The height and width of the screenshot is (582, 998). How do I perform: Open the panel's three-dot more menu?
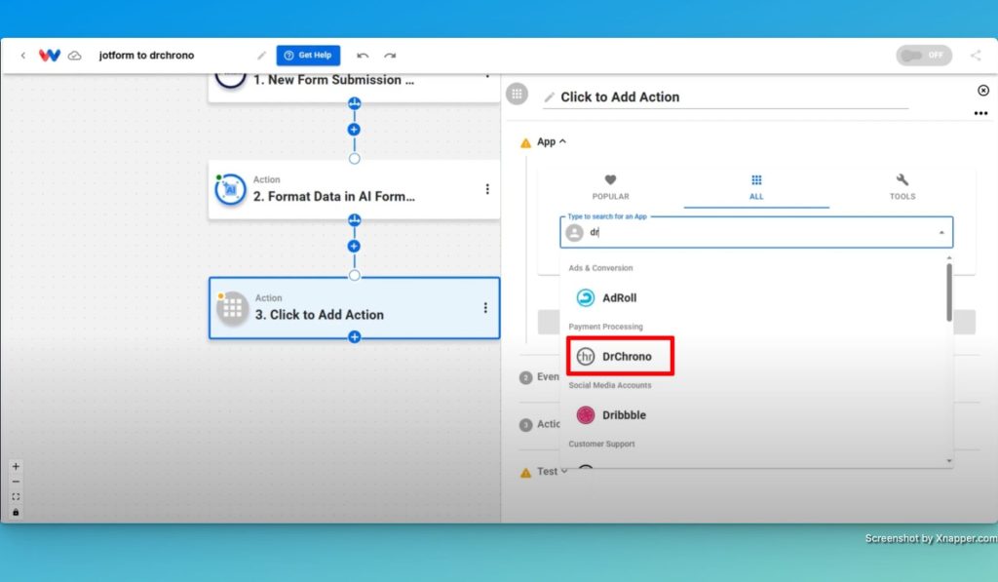click(980, 113)
